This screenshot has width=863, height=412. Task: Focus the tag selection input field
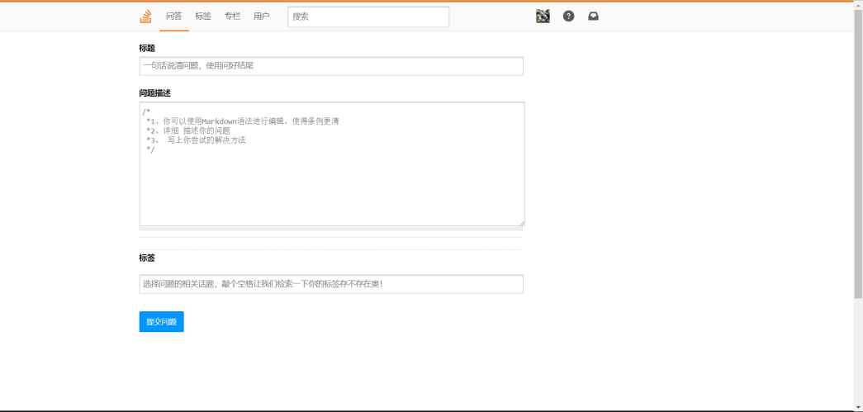(x=331, y=284)
